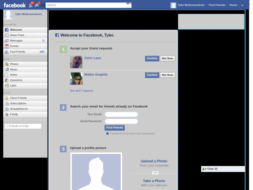Open the See all 97 requests link
Viewport: 253px width, 190px height.
coord(81,91)
